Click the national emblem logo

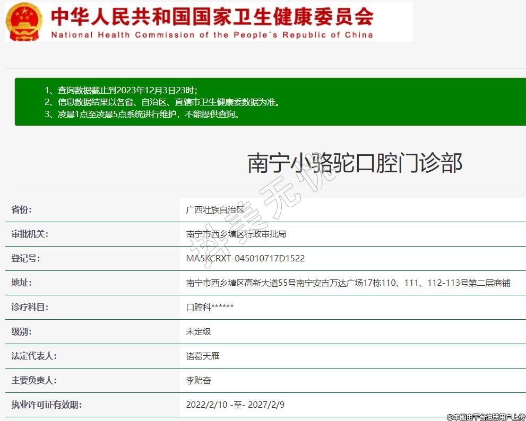[24, 22]
